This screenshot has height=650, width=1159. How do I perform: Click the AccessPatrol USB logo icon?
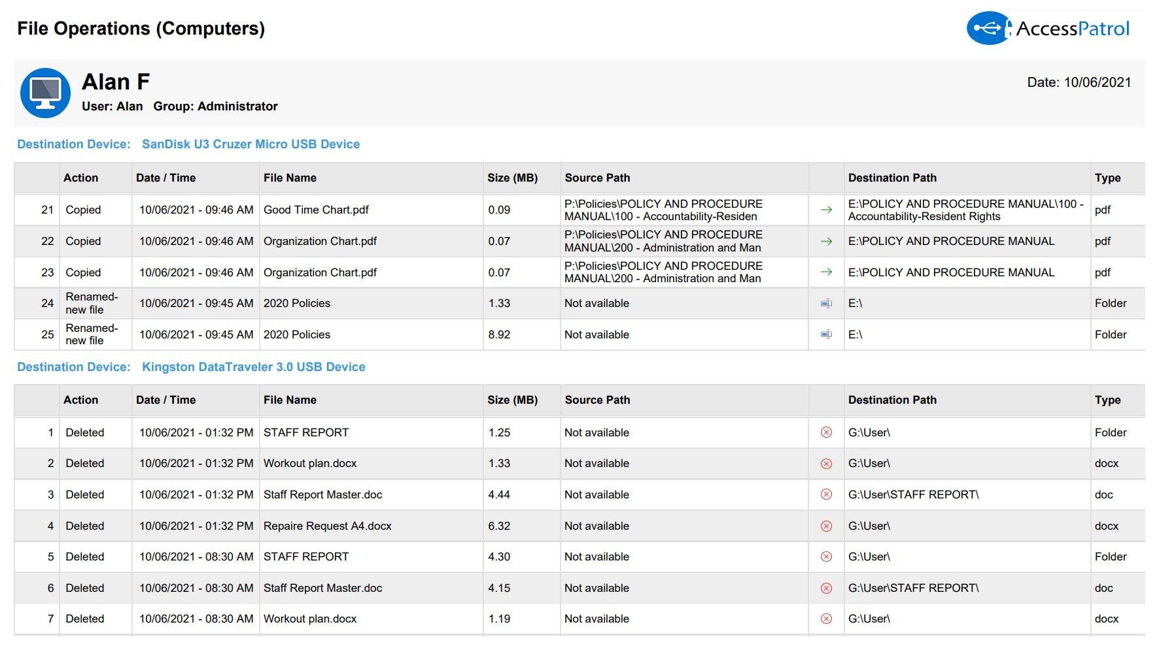(x=988, y=28)
